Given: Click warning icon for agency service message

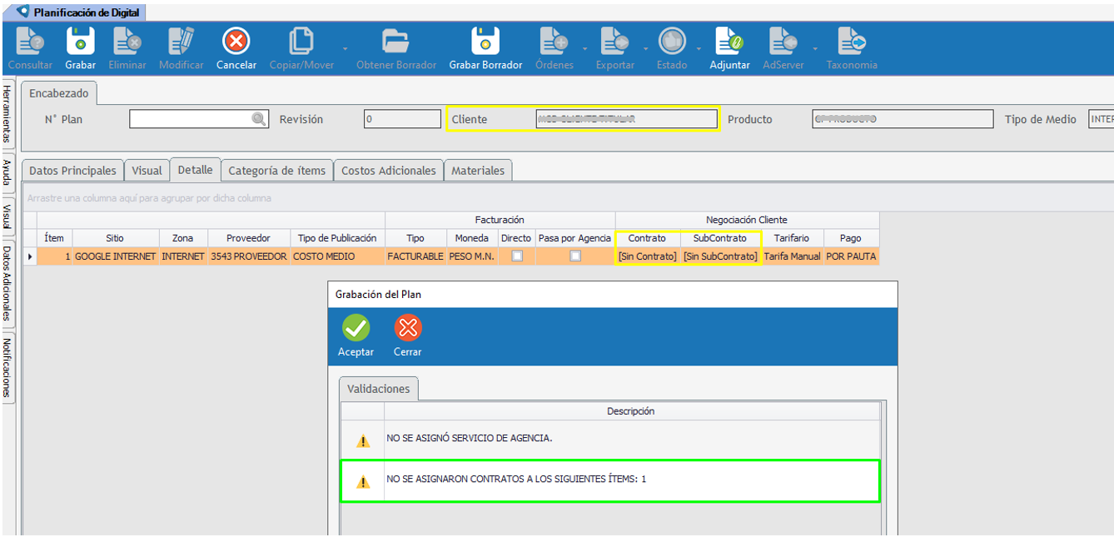Looking at the screenshot, I should (363, 440).
